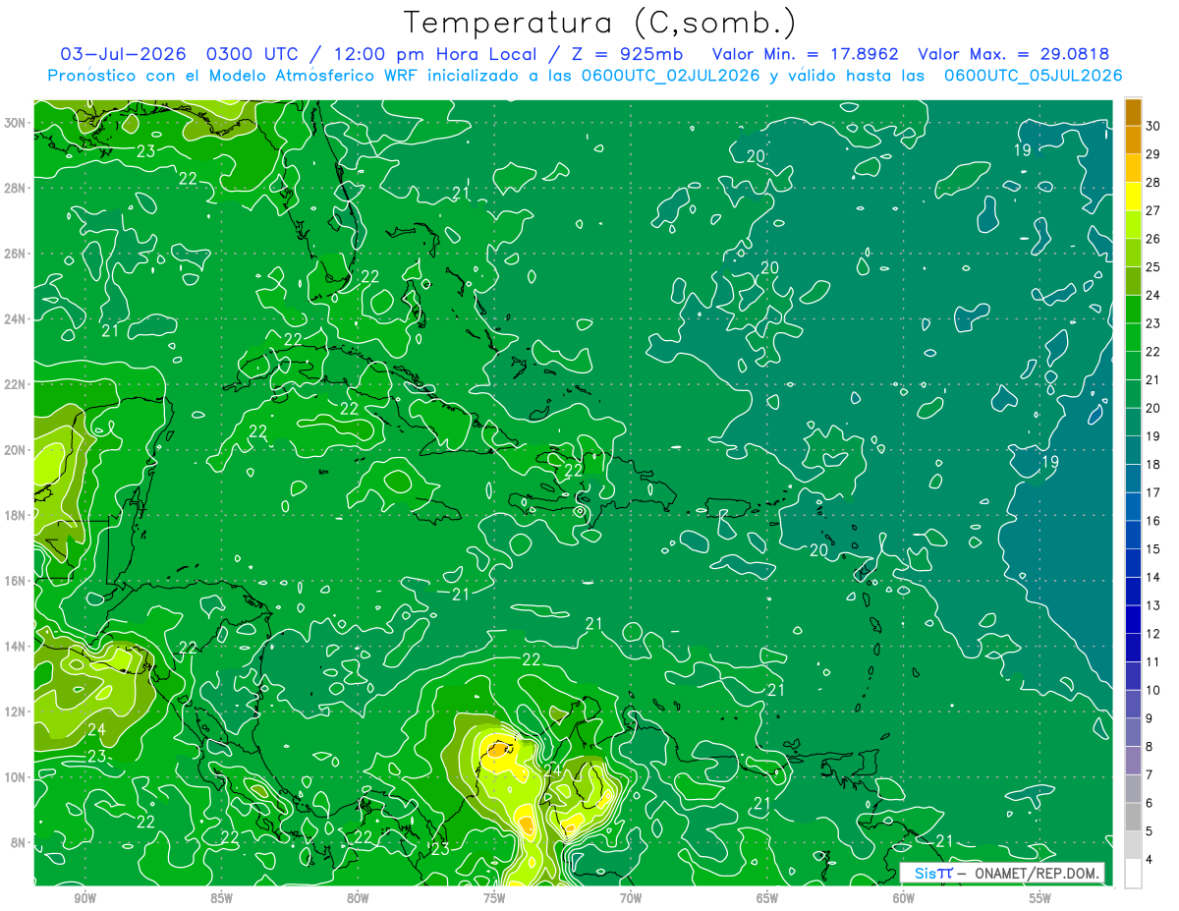Click the colorbar legend value 27
The height and width of the screenshot is (911, 1179).
tap(1153, 211)
